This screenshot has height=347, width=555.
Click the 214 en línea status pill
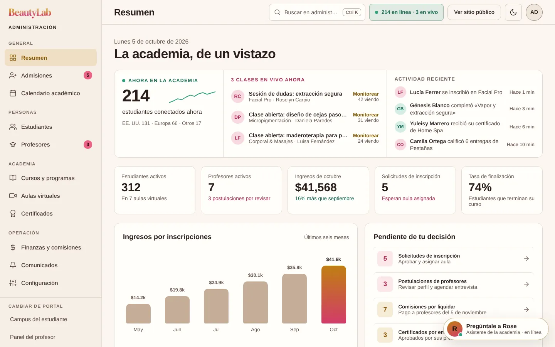point(406,12)
